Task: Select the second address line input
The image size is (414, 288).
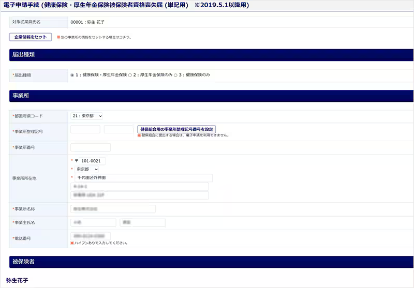Action: coord(139,187)
